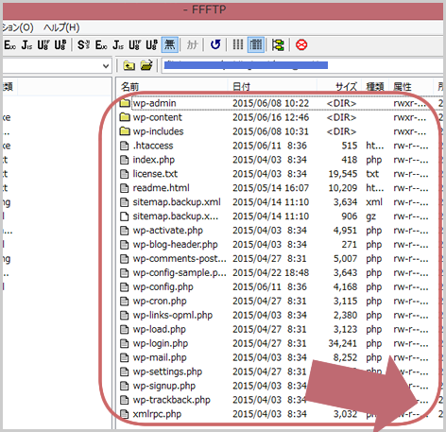Go up to parent folder icon
Image resolution: width=446 pixels, height=432 pixels.
coord(129,65)
